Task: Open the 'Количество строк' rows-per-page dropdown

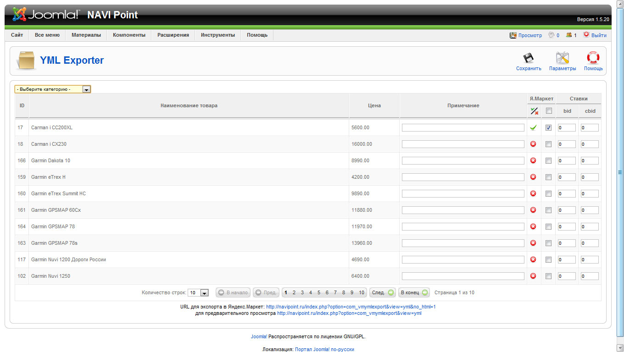Action: (199, 292)
